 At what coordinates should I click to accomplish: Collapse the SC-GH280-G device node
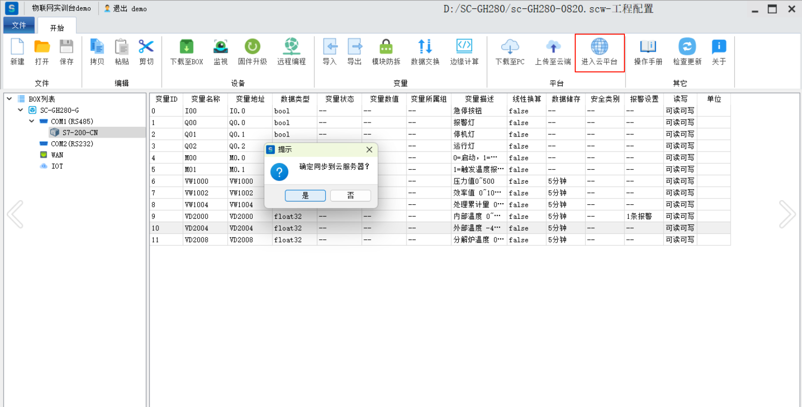tap(20, 110)
